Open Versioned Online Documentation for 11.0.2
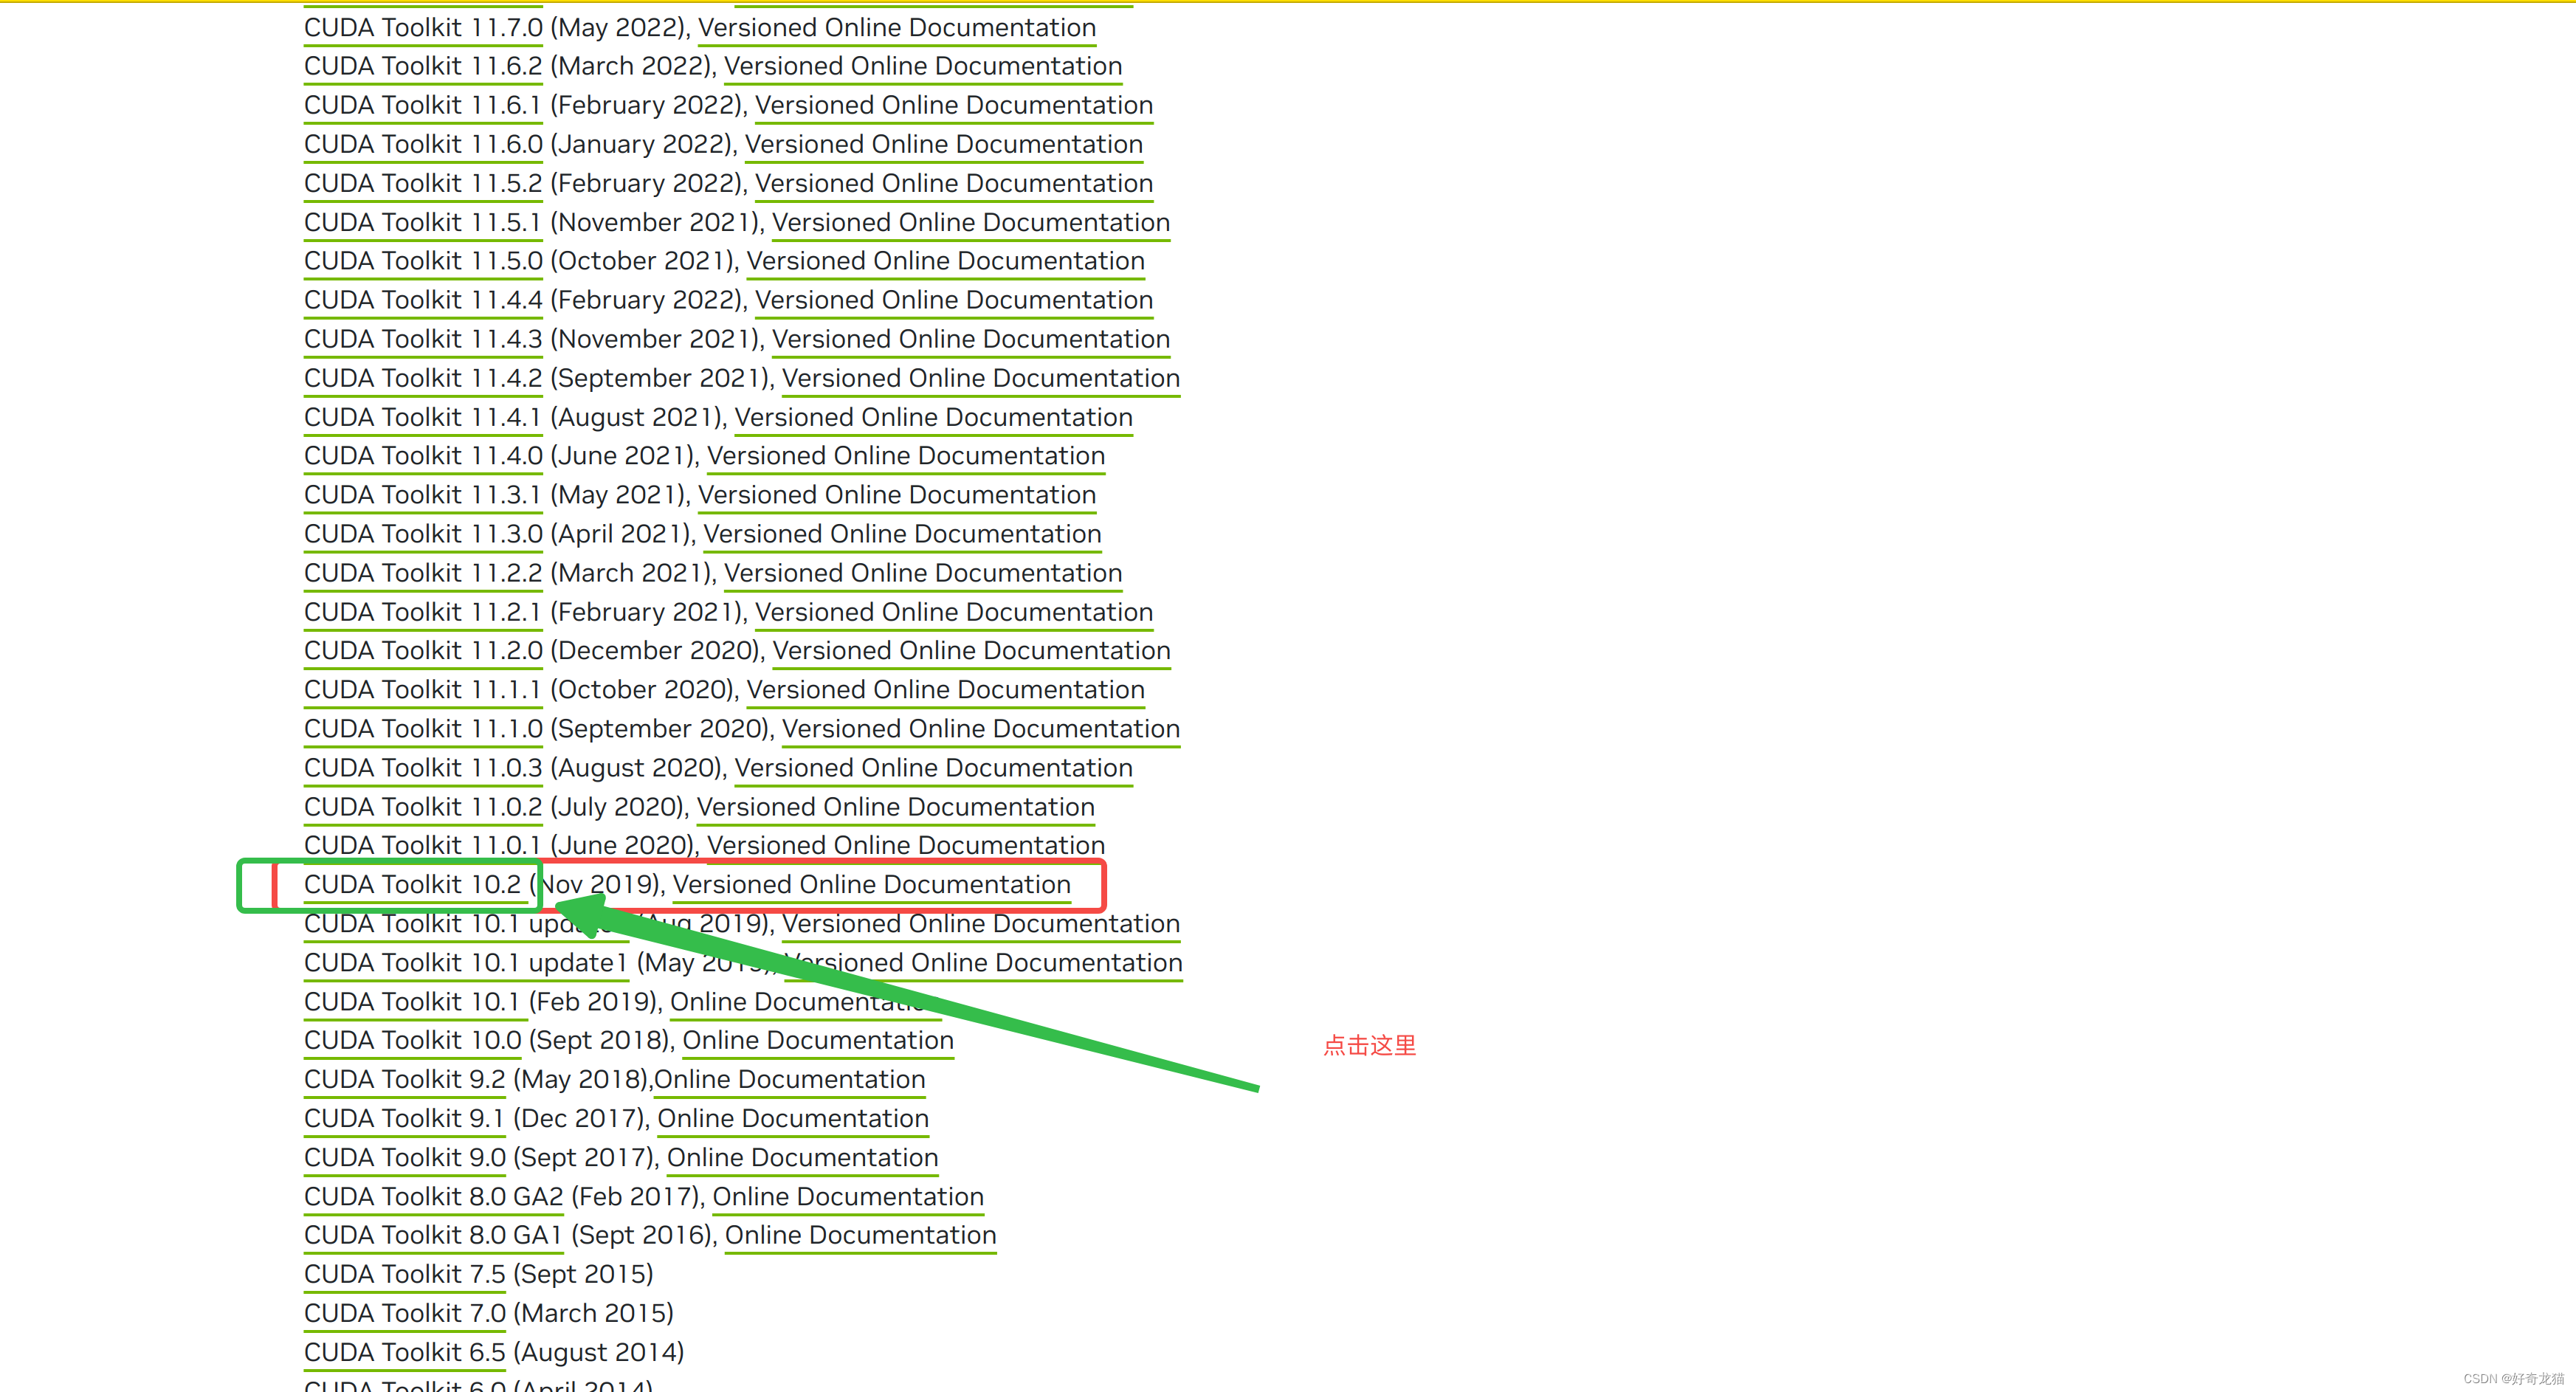2576x1392 pixels. pyautogui.click(x=896, y=808)
